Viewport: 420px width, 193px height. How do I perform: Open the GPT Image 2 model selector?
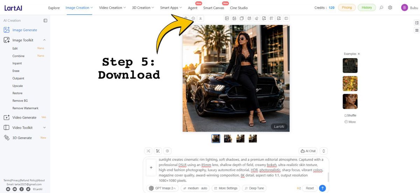[162, 188]
